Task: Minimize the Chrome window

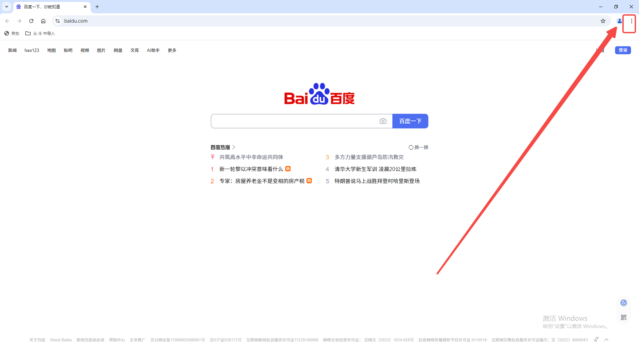Action: [601, 7]
